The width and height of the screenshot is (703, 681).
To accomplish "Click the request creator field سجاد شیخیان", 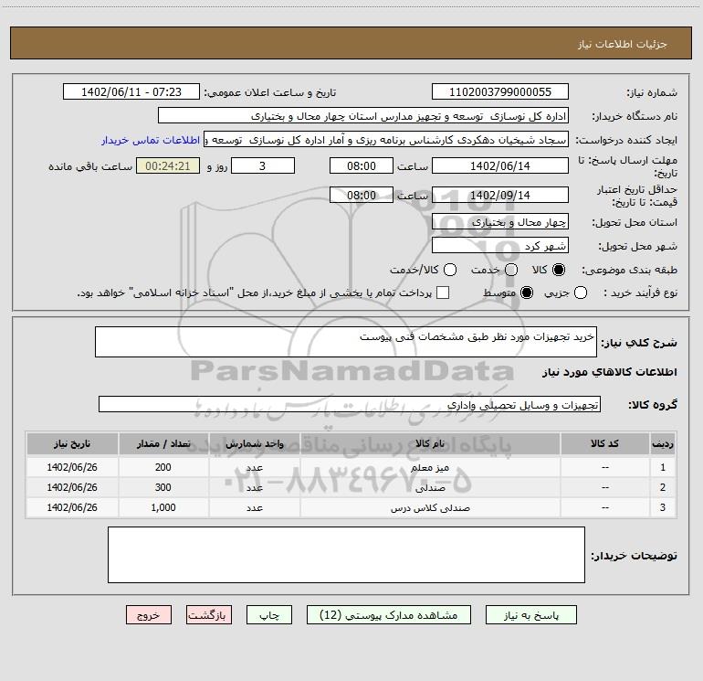I will [386, 140].
